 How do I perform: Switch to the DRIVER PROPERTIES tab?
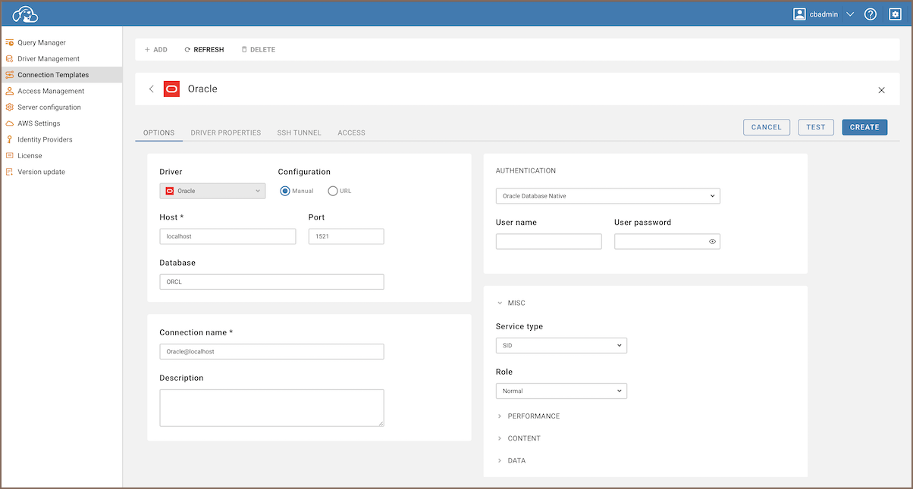tap(225, 132)
